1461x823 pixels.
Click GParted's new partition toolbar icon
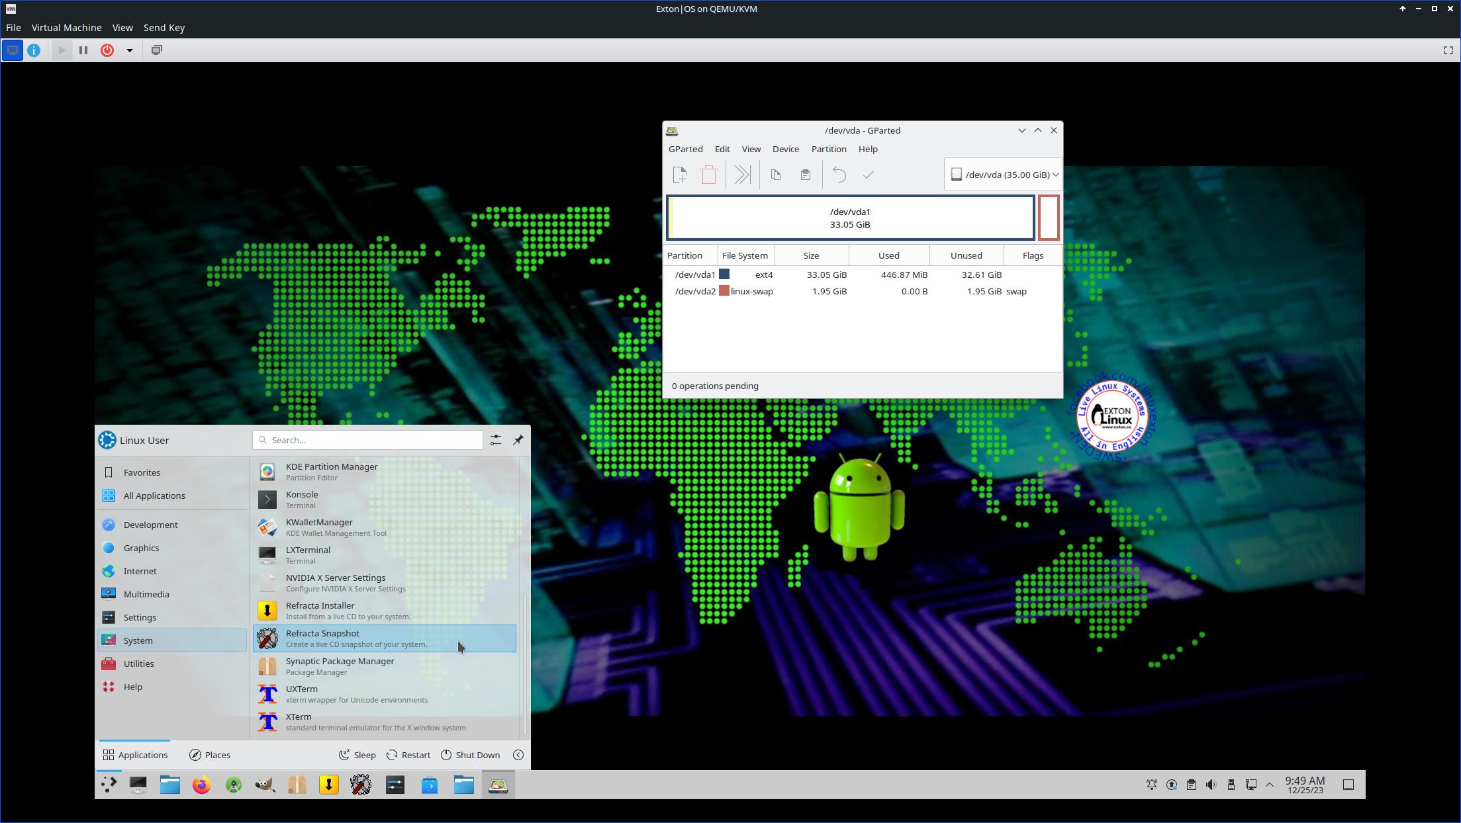[x=679, y=175]
